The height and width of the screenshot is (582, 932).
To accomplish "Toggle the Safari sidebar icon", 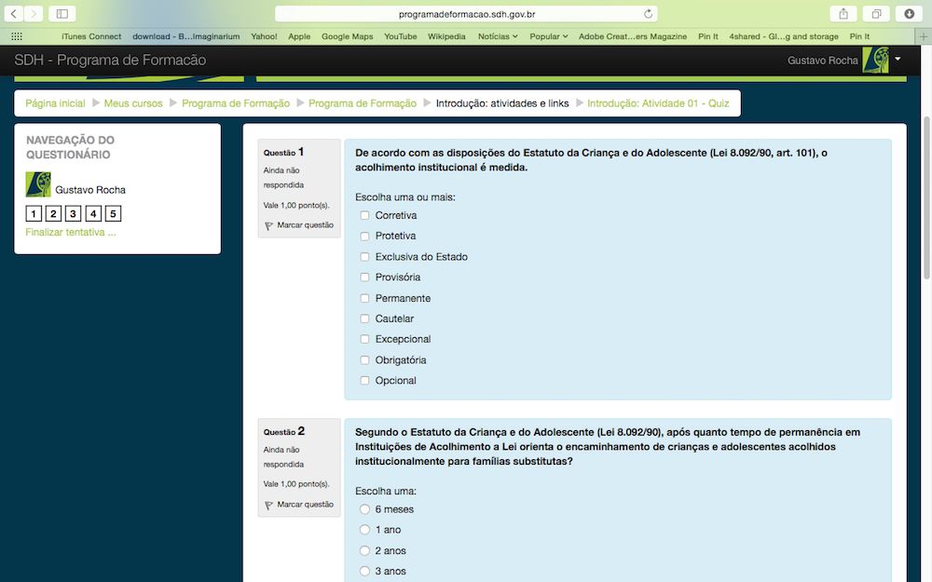I will point(62,13).
